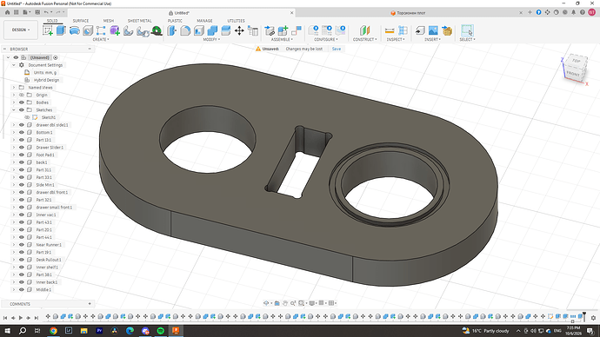Image resolution: width=600 pixels, height=337 pixels.
Task: Open timeline settings gear
Action: 593,318
